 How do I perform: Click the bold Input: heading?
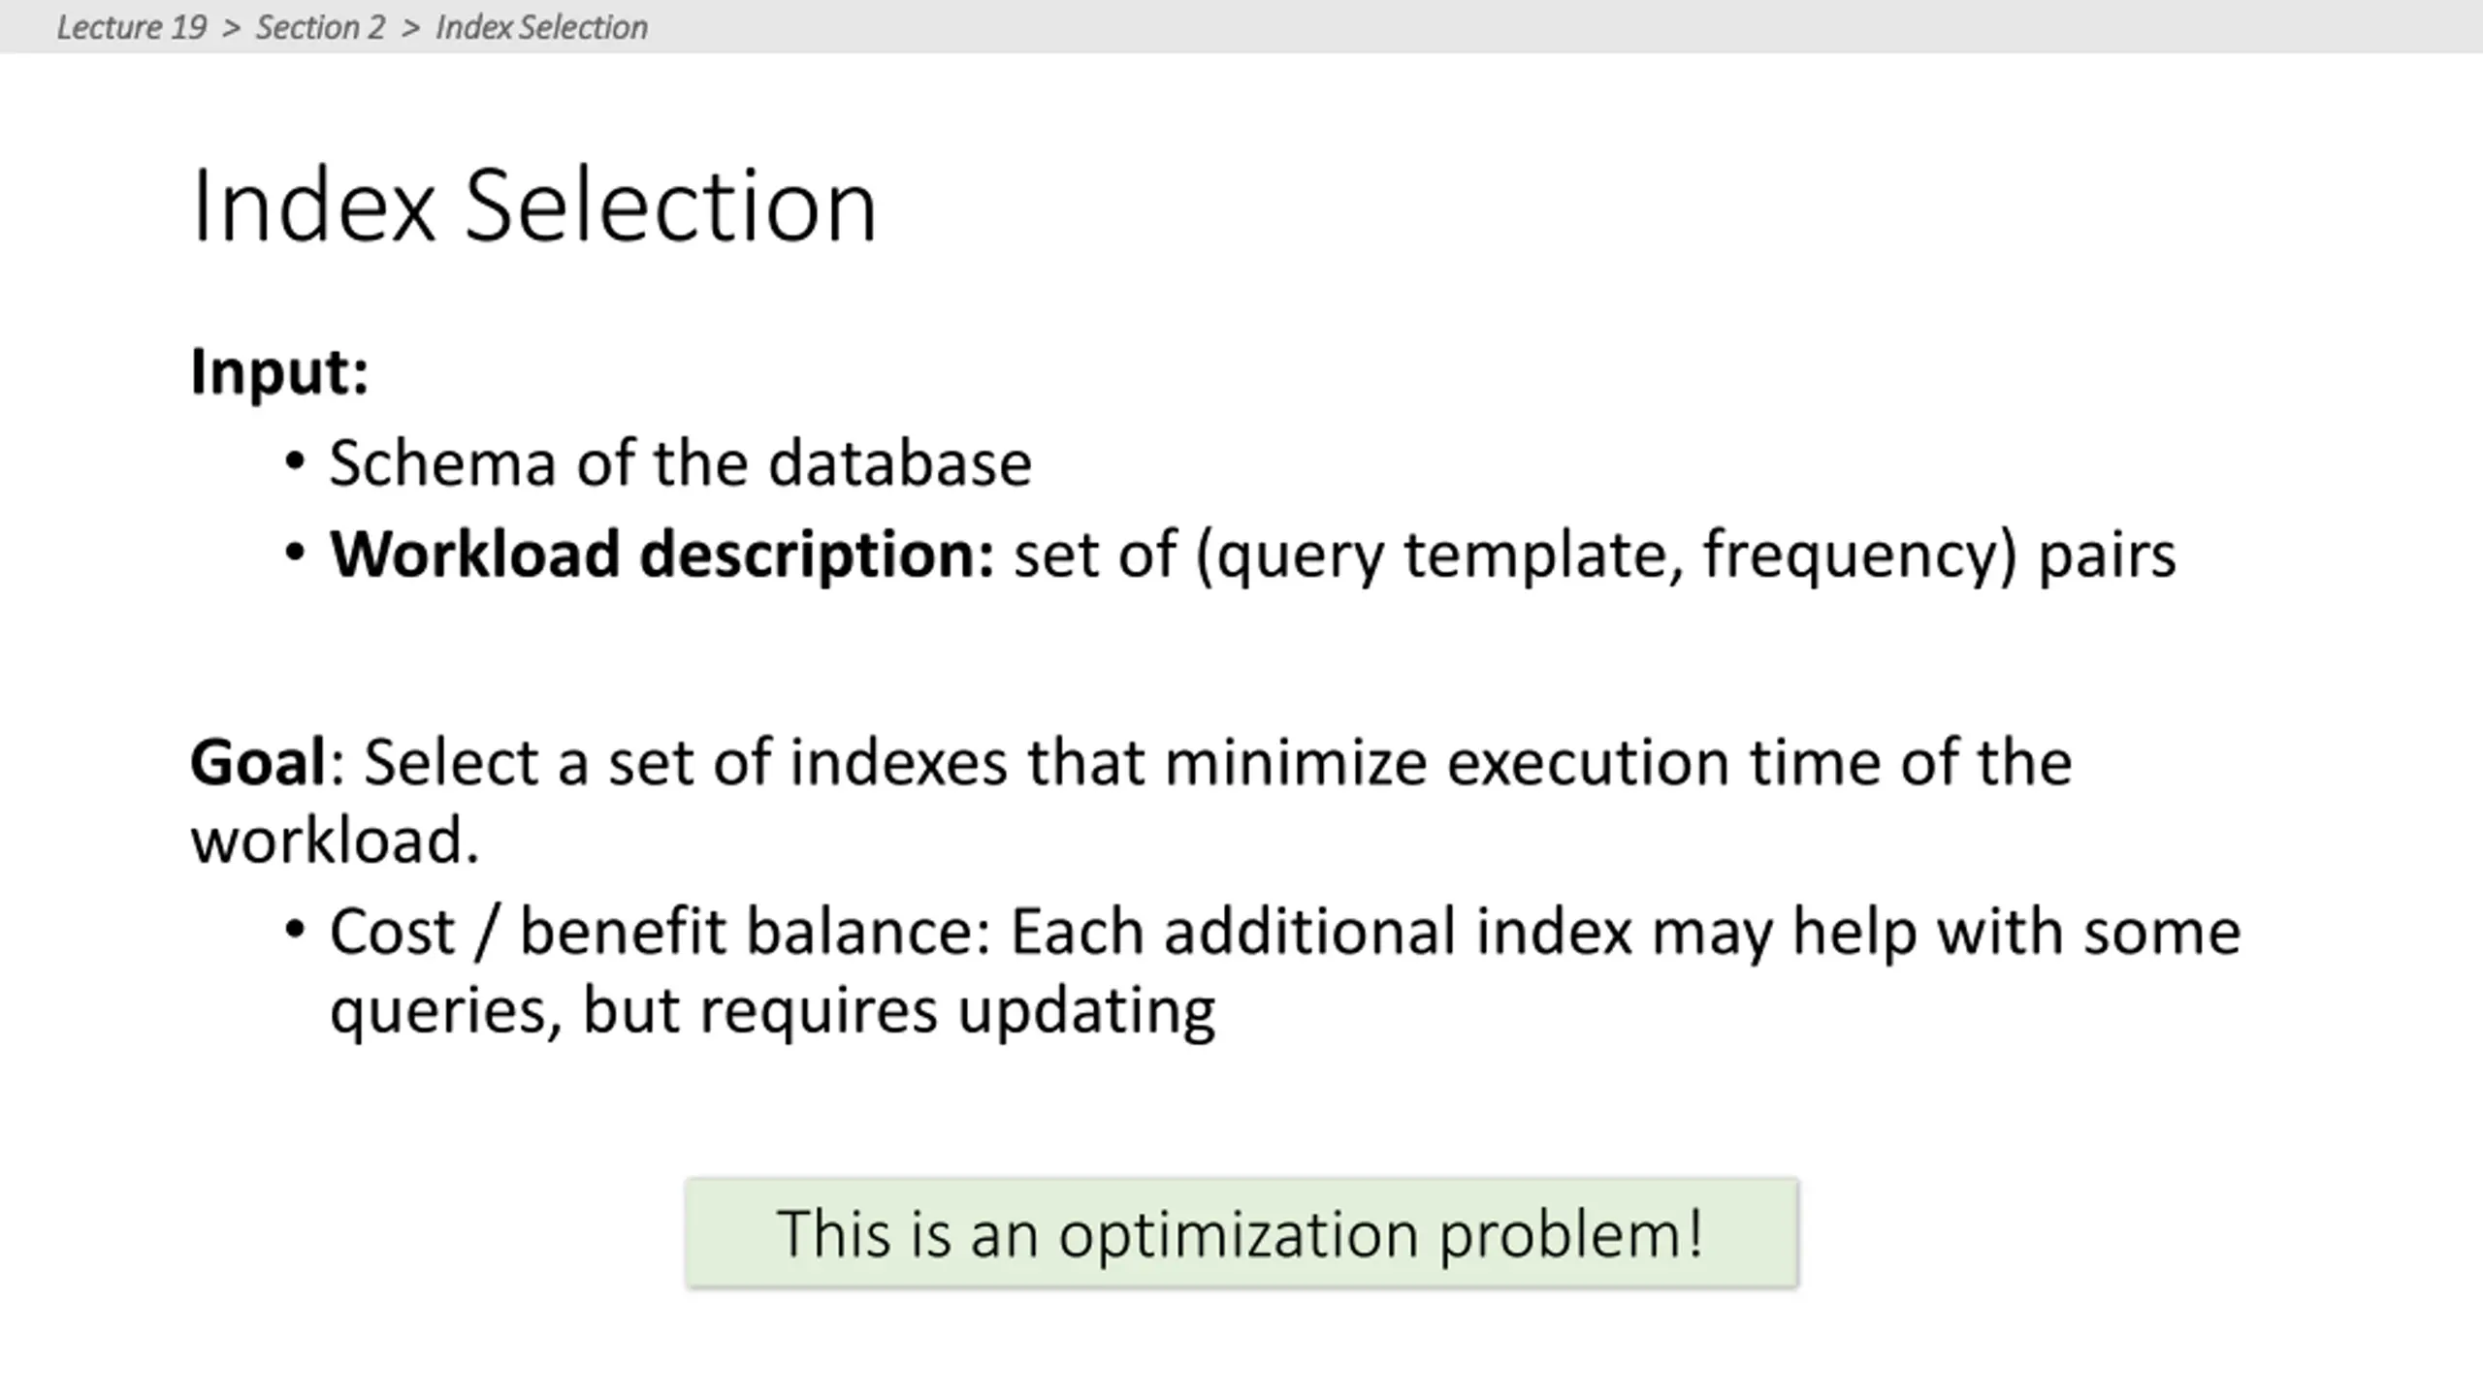(279, 372)
